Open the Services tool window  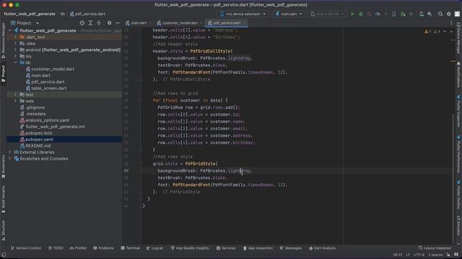[226, 248]
